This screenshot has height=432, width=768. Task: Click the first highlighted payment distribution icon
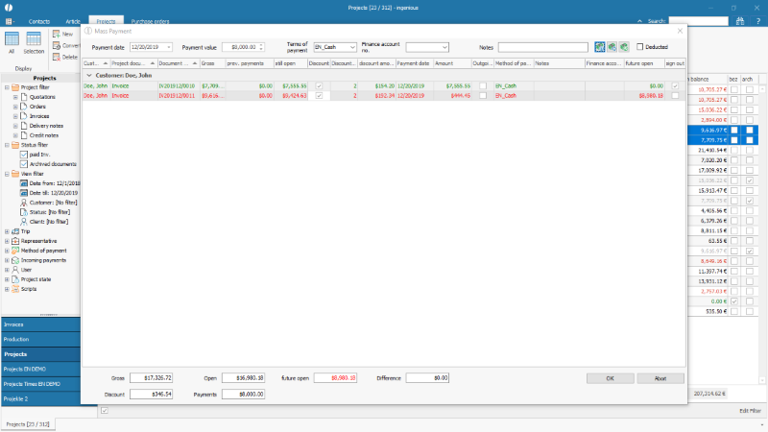[599, 47]
